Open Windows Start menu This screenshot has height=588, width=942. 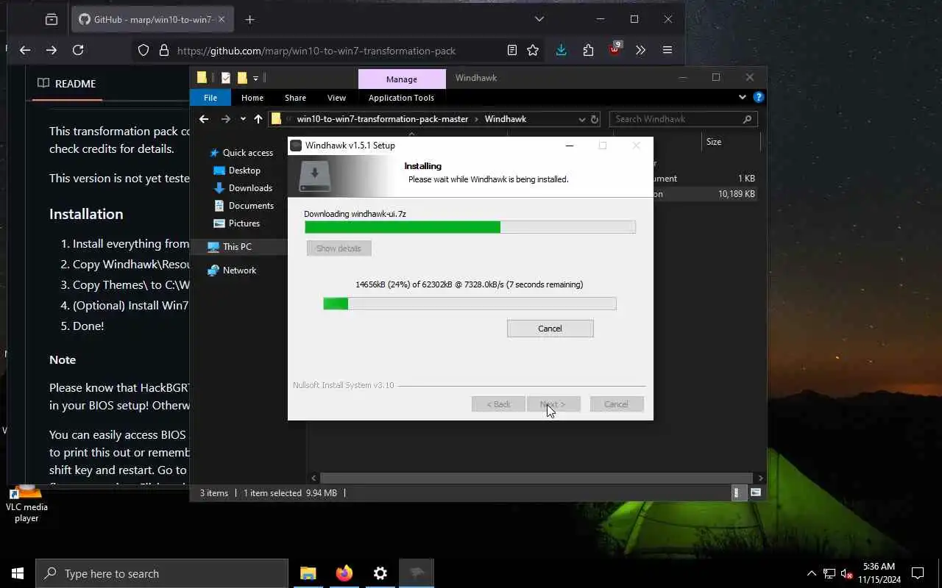coord(18,573)
